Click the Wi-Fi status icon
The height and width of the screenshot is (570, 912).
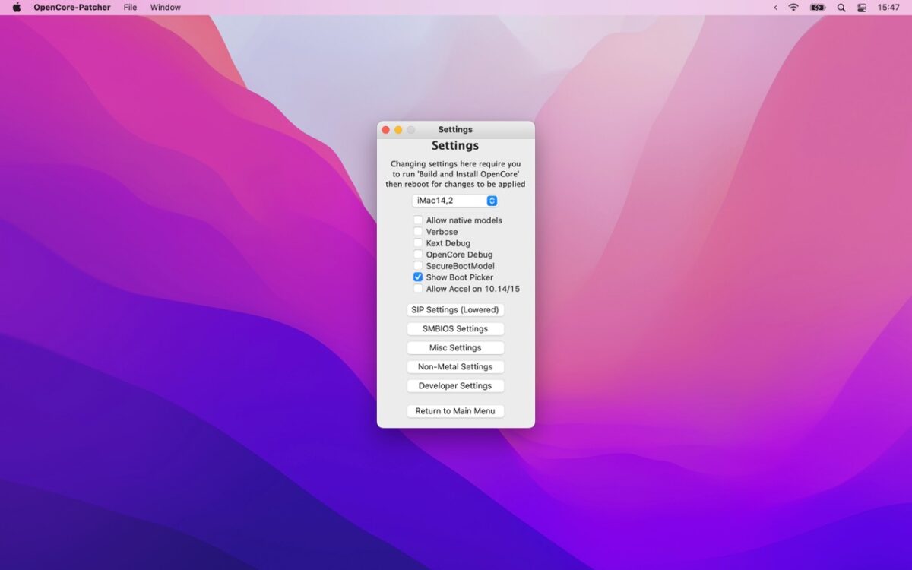793,7
